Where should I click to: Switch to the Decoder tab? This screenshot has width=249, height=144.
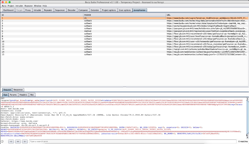(x=72, y=10)
